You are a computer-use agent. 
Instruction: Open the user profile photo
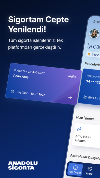pos(94,33)
